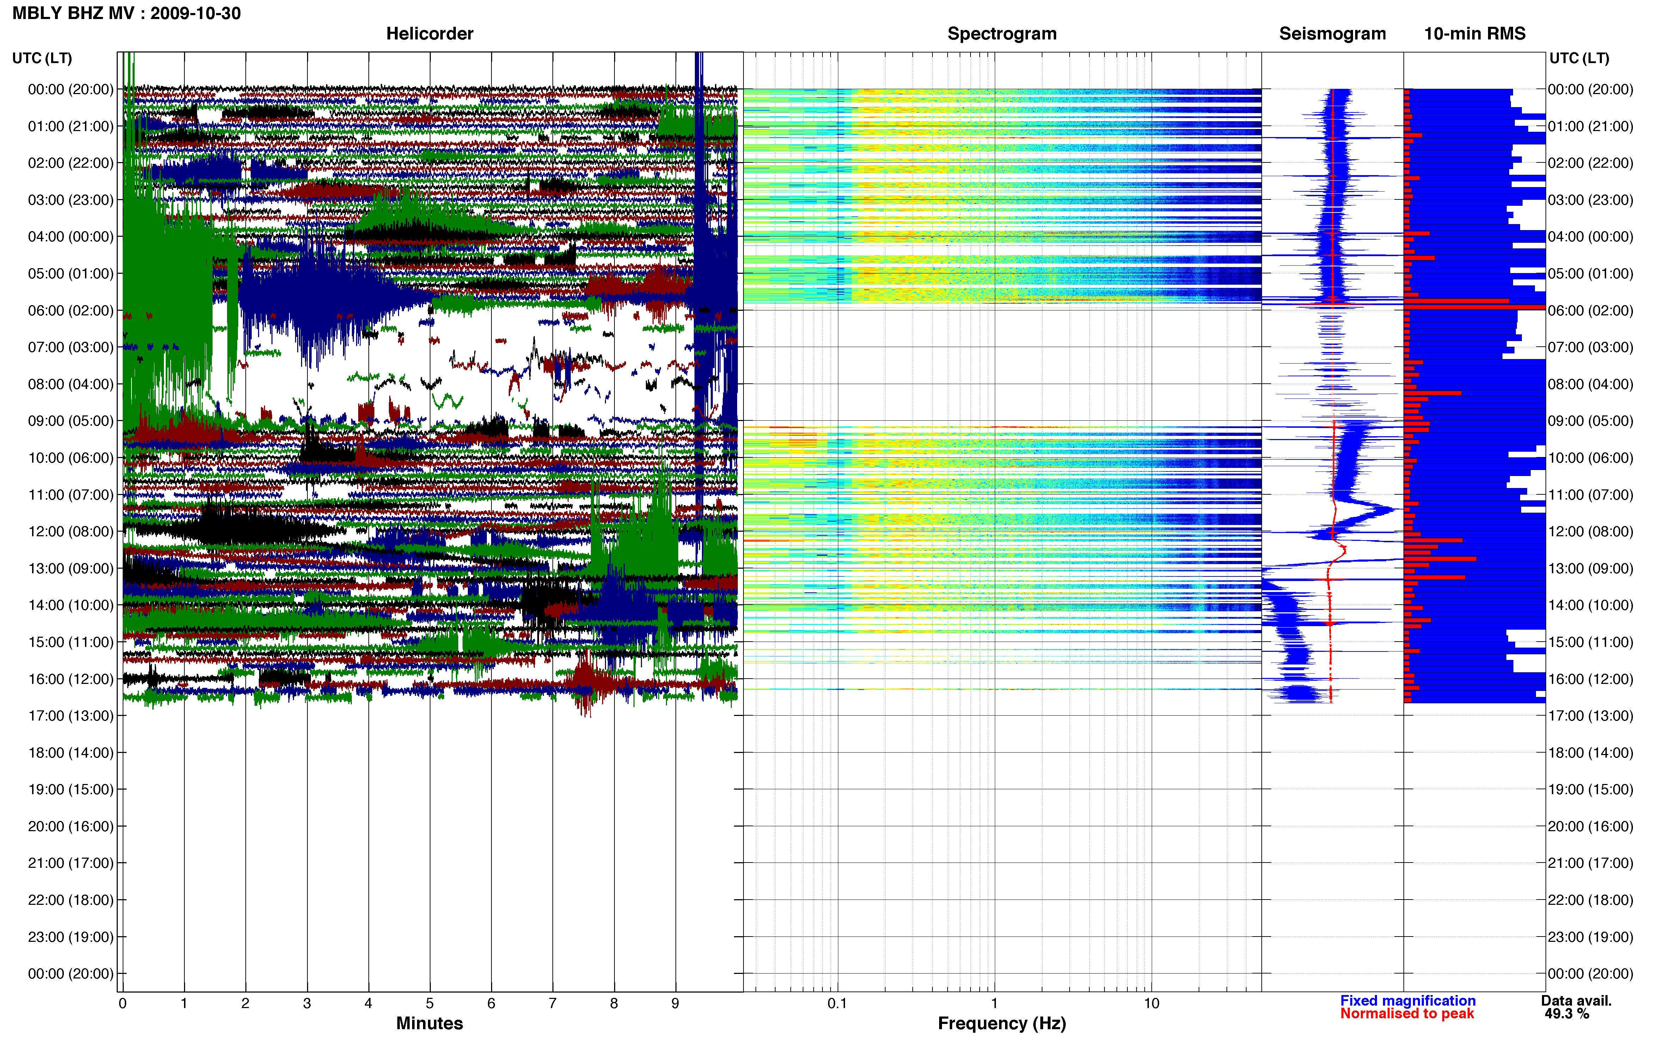Viewport: 1671px width, 1044px height.
Task: Click the left '16:00 (12:00)' time label
Action: 71,679
